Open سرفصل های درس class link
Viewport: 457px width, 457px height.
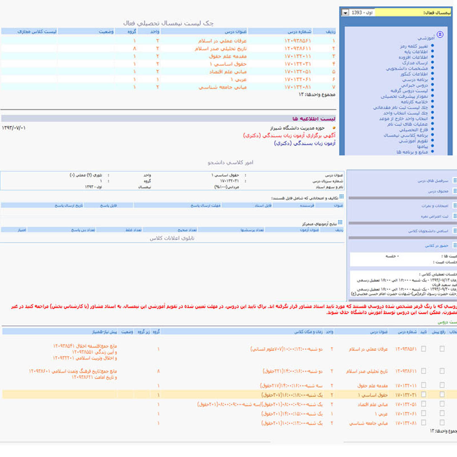[x=433, y=181]
